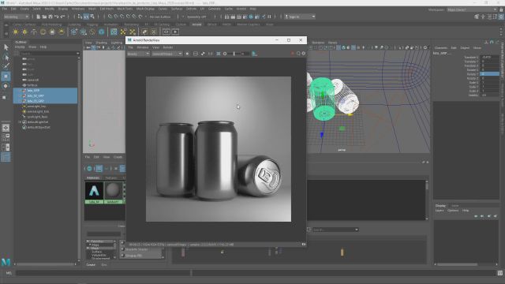Open the RenderView settings gear icon

pos(303,54)
